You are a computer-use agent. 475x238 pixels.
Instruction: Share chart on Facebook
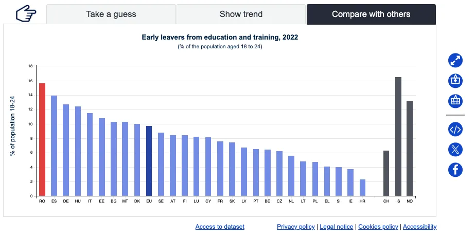[x=455, y=170]
